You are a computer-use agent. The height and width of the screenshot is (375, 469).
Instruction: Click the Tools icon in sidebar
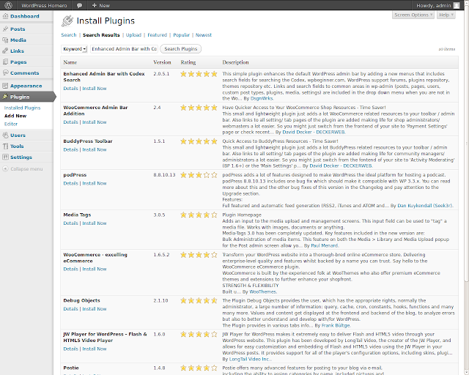(5, 146)
